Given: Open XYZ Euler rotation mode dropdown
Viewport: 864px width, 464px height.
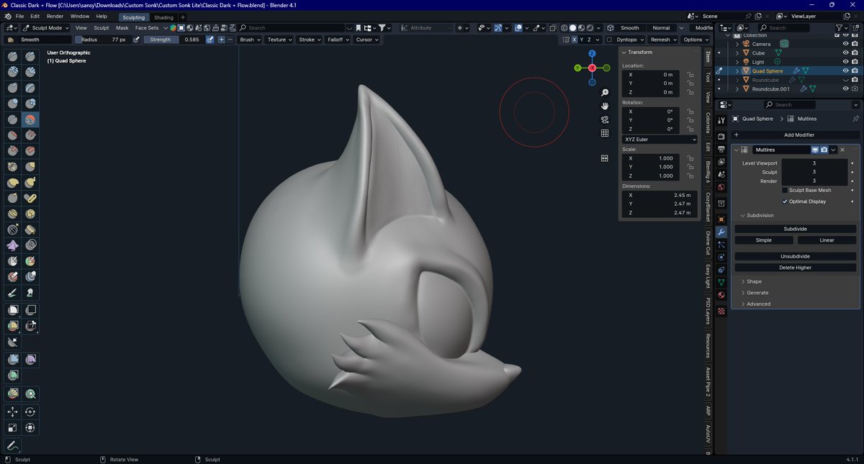Looking at the screenshot, I should pyautogui.click(x=660, y=140).
